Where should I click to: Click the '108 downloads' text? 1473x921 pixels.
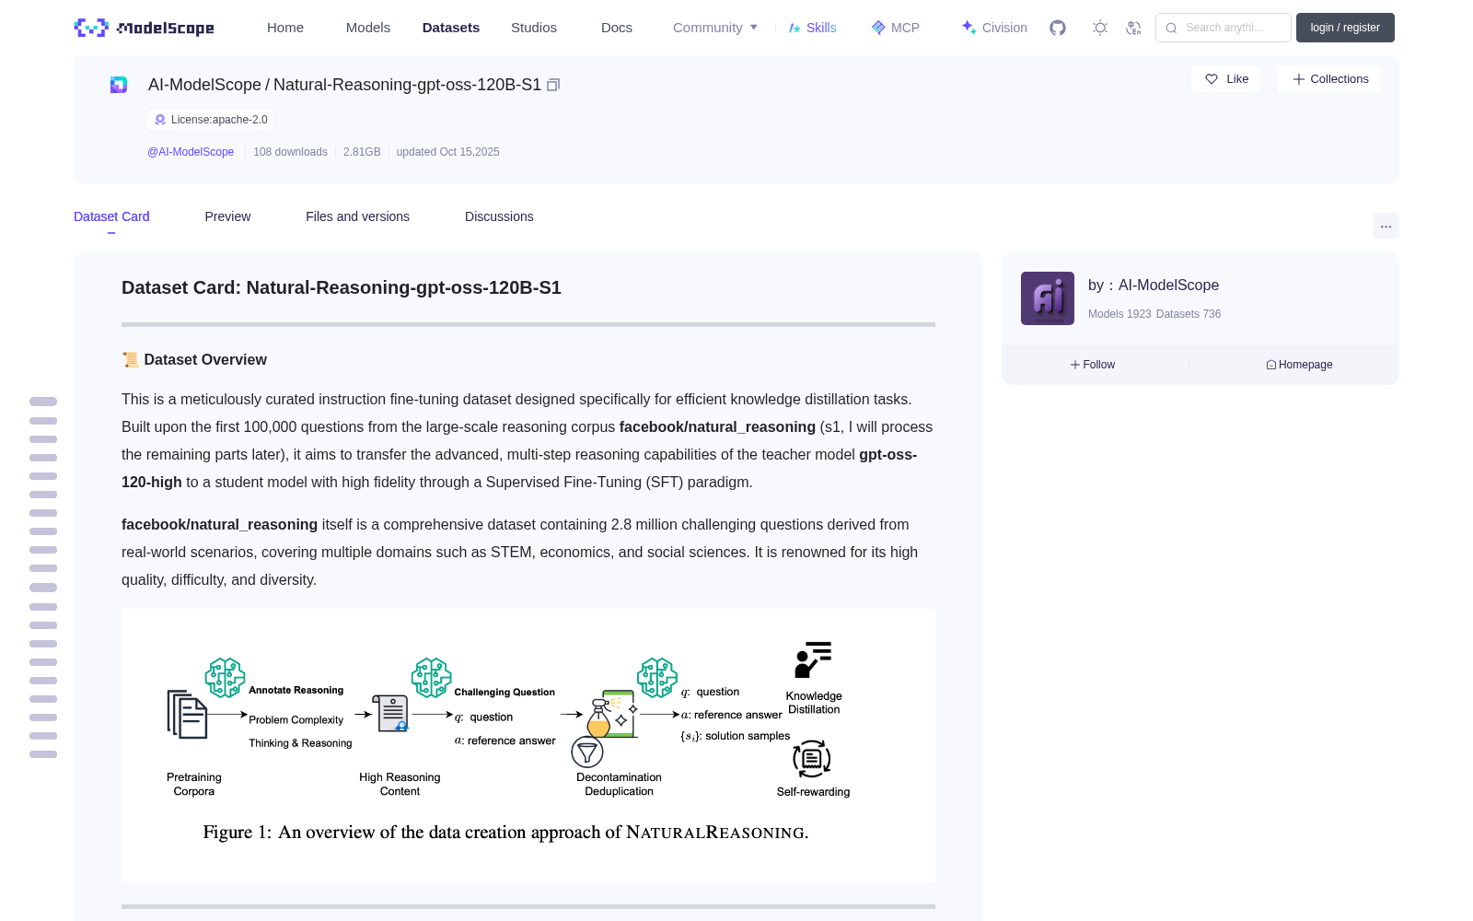[290, 152]
